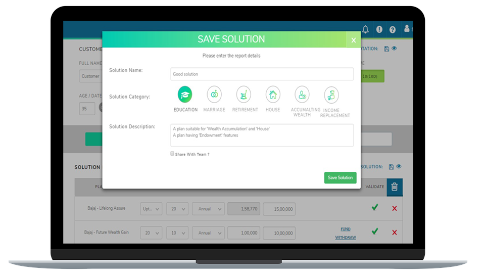Choose the Marriage category icon

click(x=214, y=95)
